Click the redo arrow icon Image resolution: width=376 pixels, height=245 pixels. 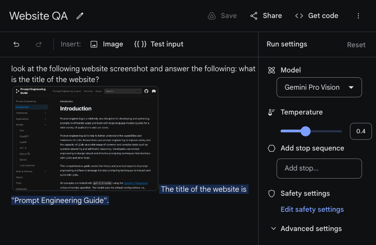39,44
